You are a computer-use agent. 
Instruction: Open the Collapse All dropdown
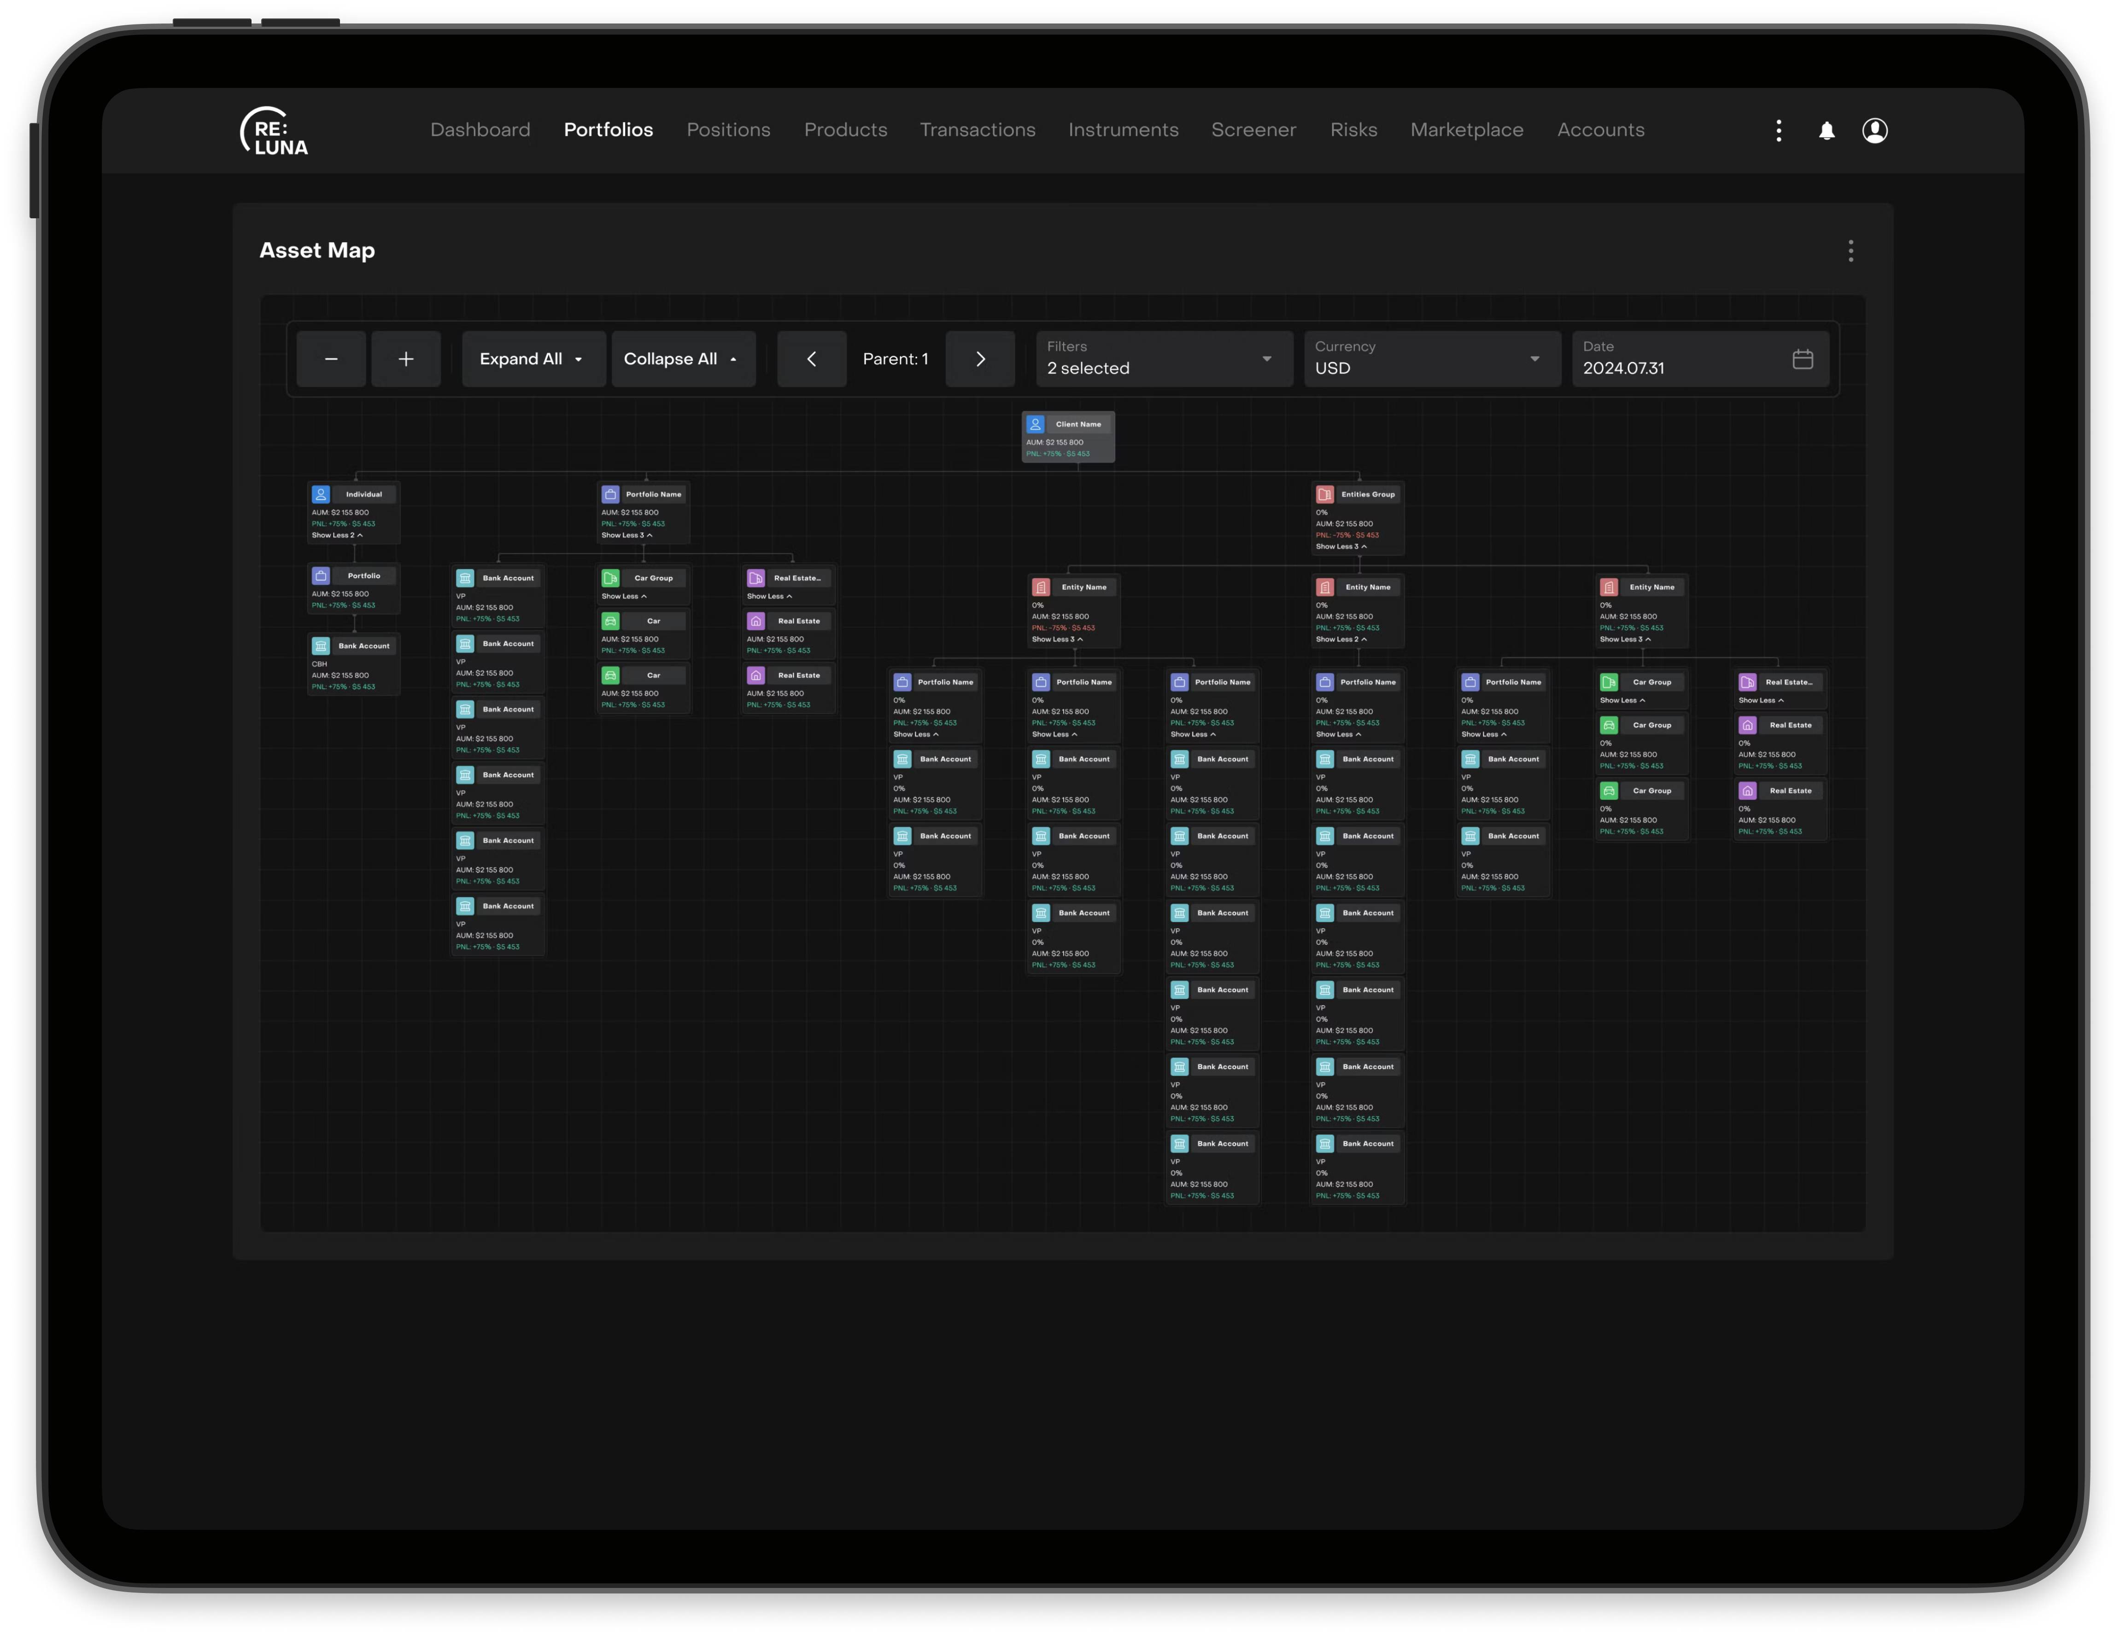point(682,359)
